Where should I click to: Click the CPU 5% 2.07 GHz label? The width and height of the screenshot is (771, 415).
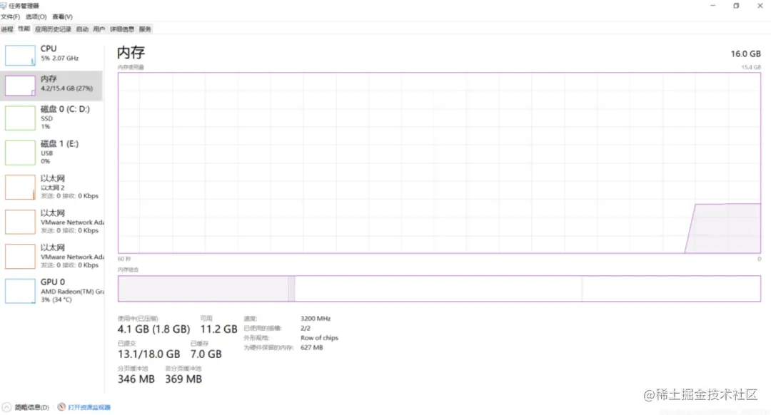pyautogui.click(x=59, y=53)
